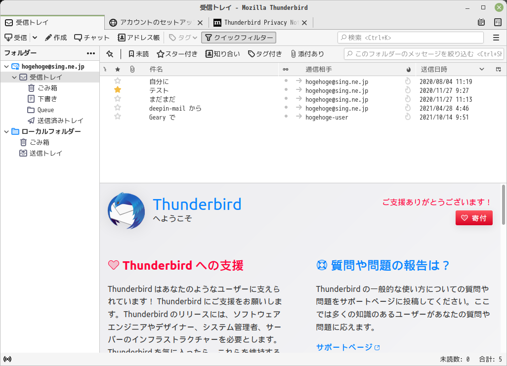507x366 pixels.
Task: Select ごみ箱 under ローカルフォルダー
Action: [35, 142]
